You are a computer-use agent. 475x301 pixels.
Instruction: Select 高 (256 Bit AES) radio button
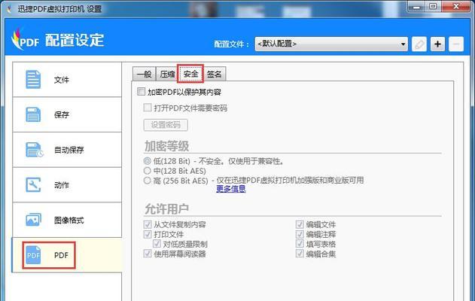coord(148,181)
